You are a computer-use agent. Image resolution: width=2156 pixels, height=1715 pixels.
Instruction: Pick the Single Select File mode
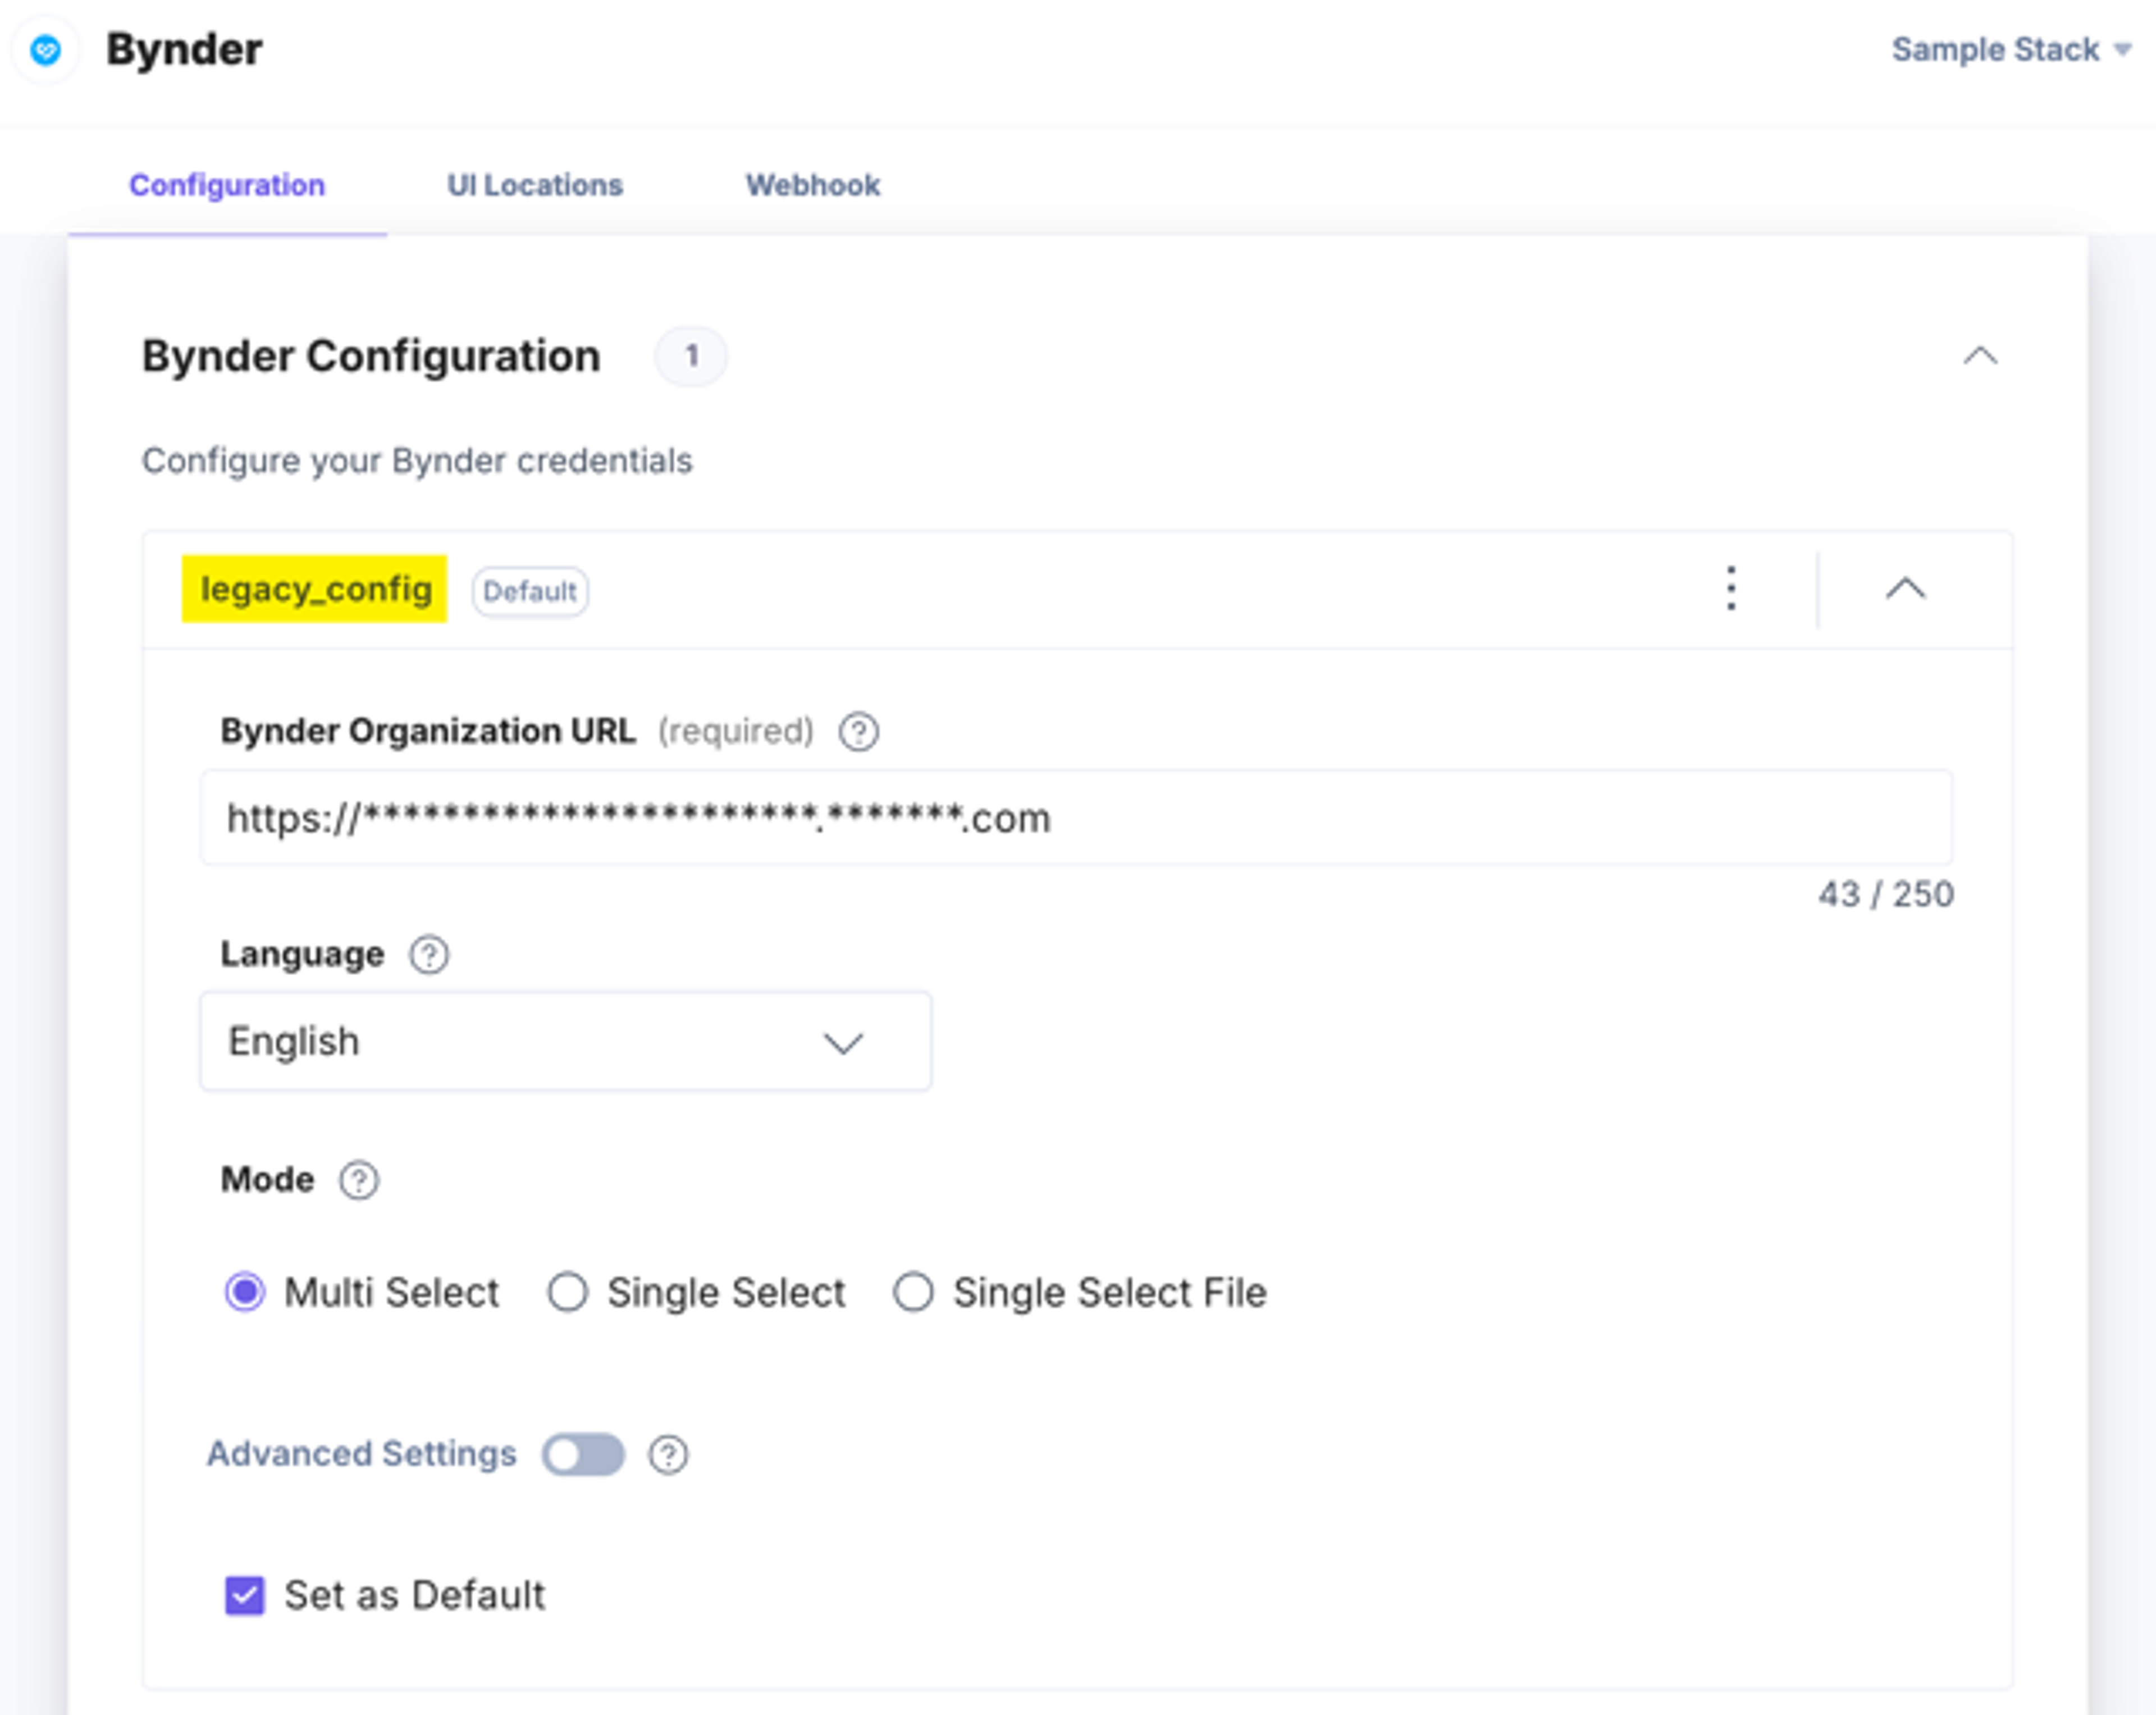pyautogui.click(x=913, y=1292)
